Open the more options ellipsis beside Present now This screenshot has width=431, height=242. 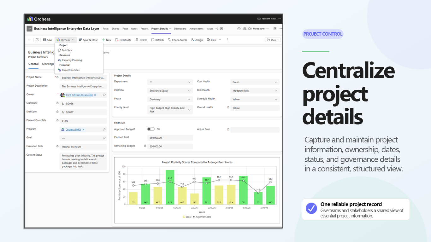279,19
